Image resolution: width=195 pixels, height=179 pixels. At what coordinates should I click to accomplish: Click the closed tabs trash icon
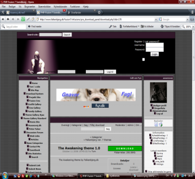pos(193,12)
